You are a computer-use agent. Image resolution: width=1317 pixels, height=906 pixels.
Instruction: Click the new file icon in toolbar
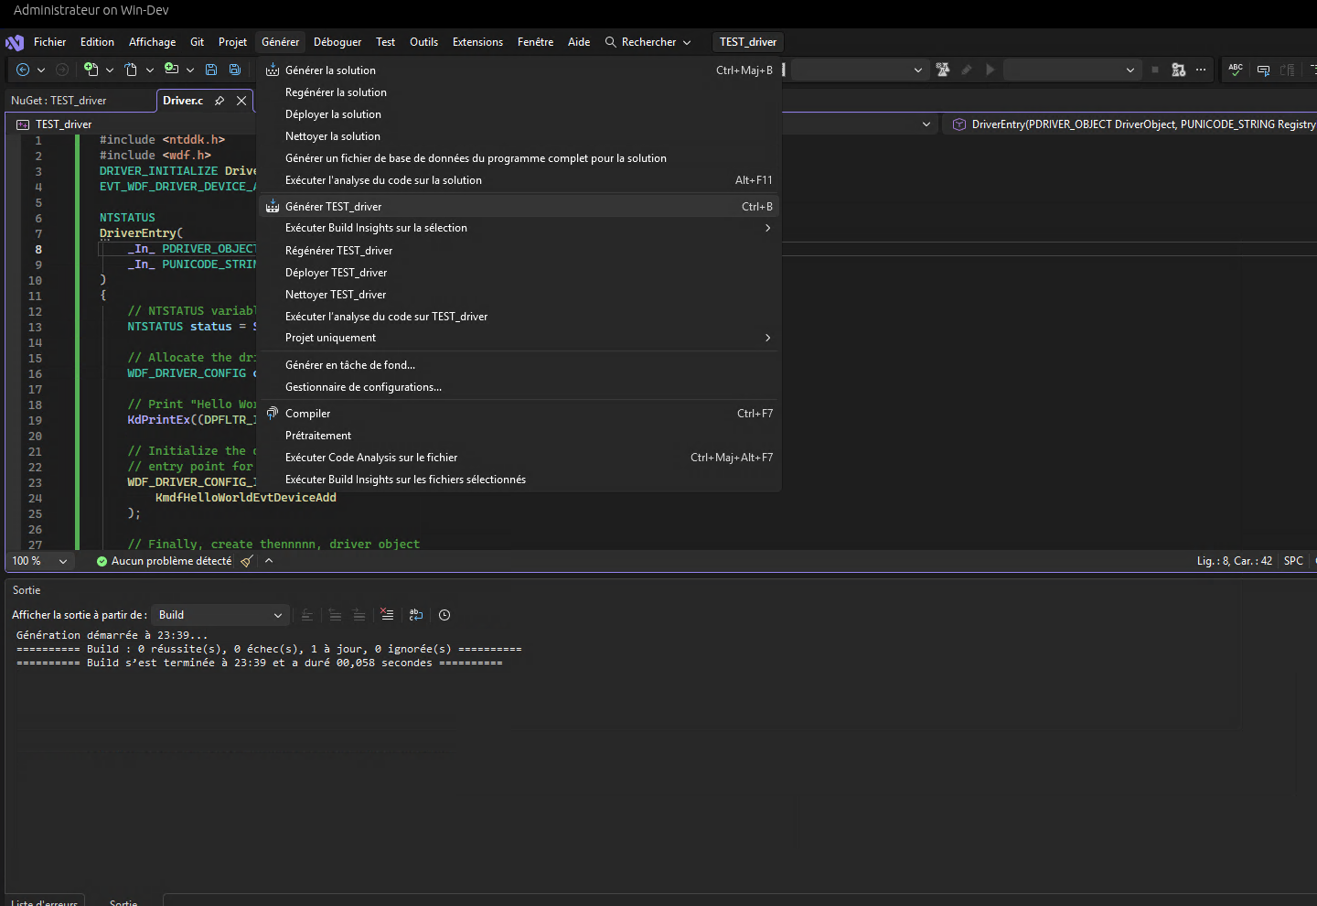tap(91, 70)
